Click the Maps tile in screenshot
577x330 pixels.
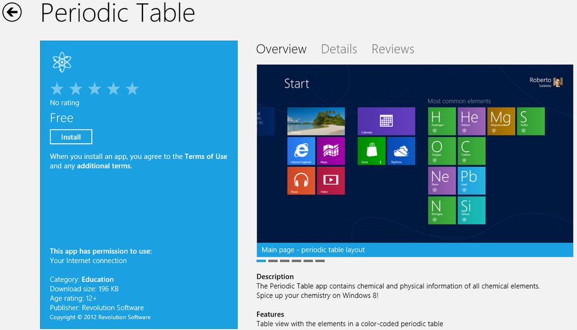[331, 151]
